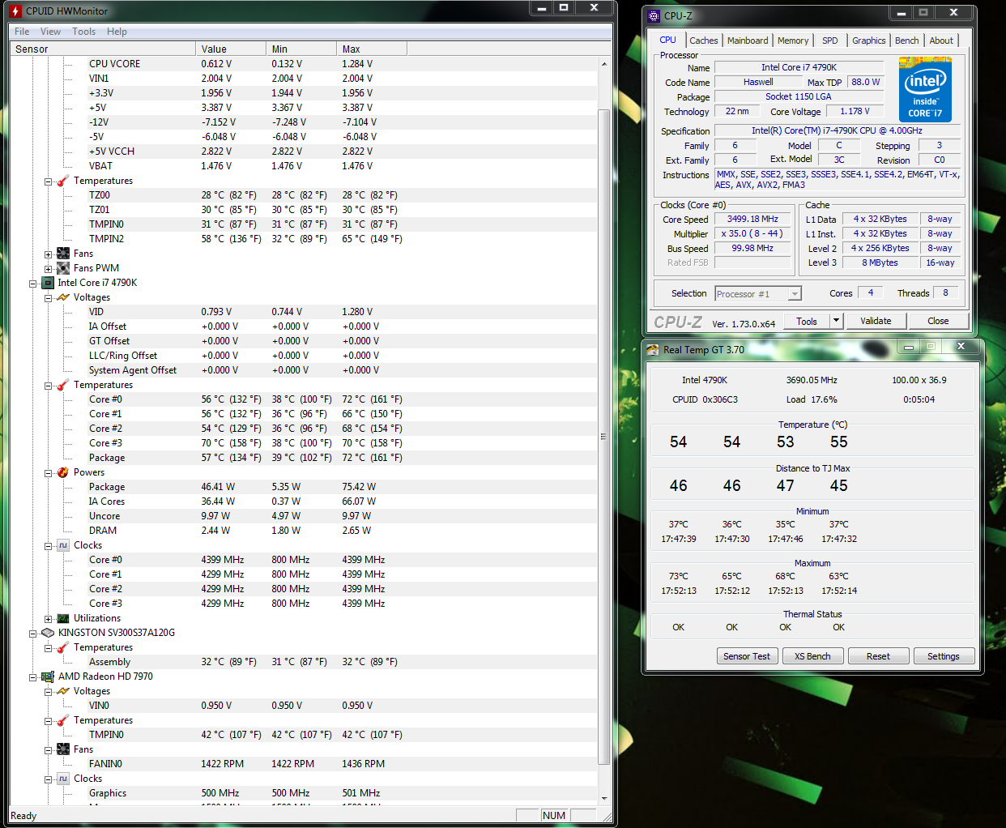Open the About tab in CPU-Z

click(941, 41)
